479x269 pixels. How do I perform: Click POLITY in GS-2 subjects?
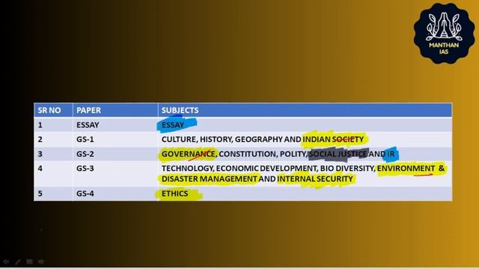click(293, 154)
